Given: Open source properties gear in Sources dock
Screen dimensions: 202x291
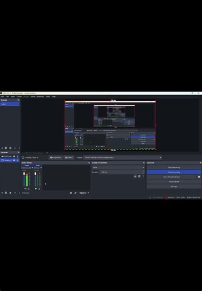Looking at the screenshot, I should [11, 193].
